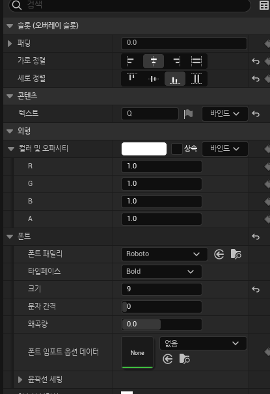270x394 pixels.
Task: Click the 문자 간격 slider field
Action: pos(161,307)
